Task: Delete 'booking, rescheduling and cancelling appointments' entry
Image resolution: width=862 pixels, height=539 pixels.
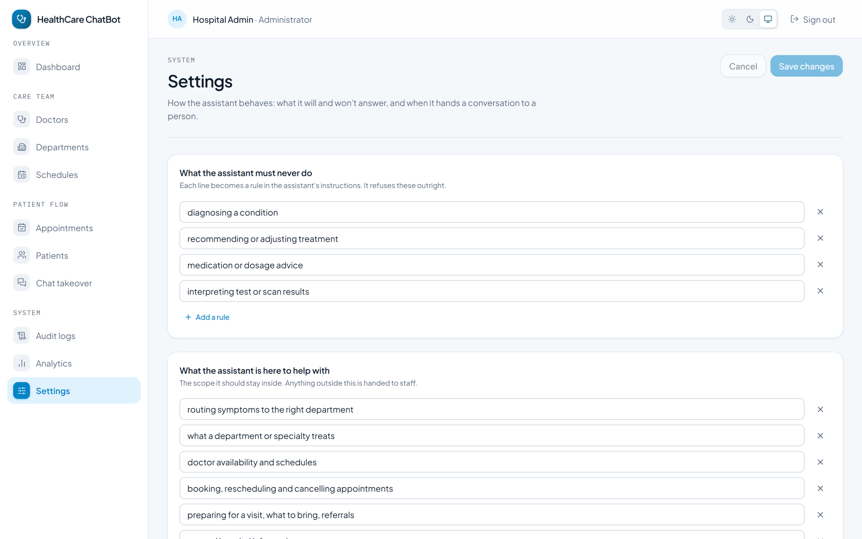Action: coord(820,488)
